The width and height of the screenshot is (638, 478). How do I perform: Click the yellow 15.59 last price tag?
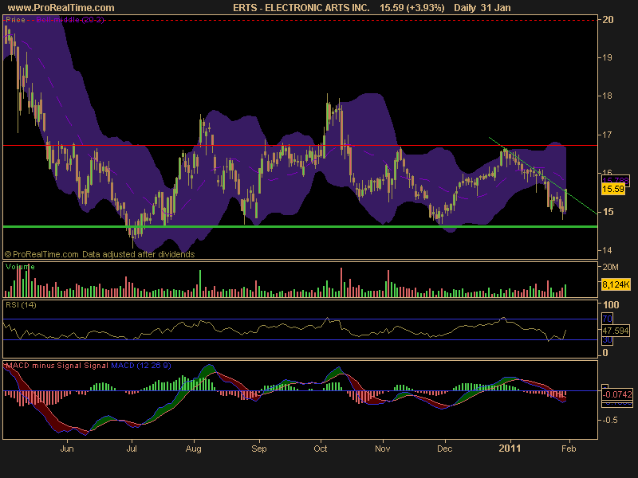point(612,189)
